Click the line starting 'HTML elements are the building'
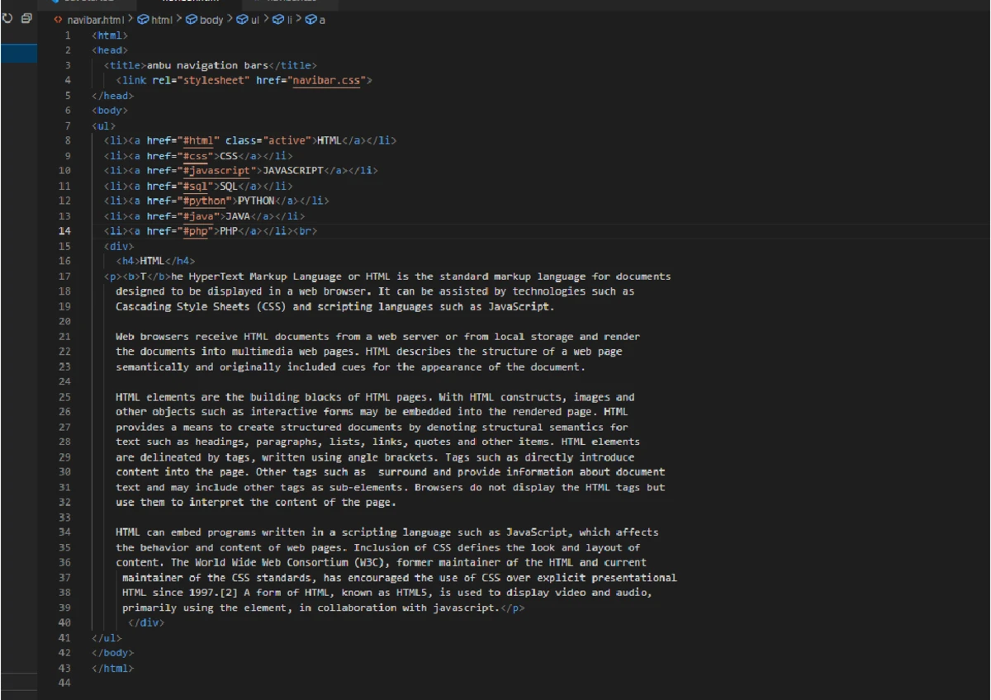Viewport: 991px width, 700px height. click(375, 397)
